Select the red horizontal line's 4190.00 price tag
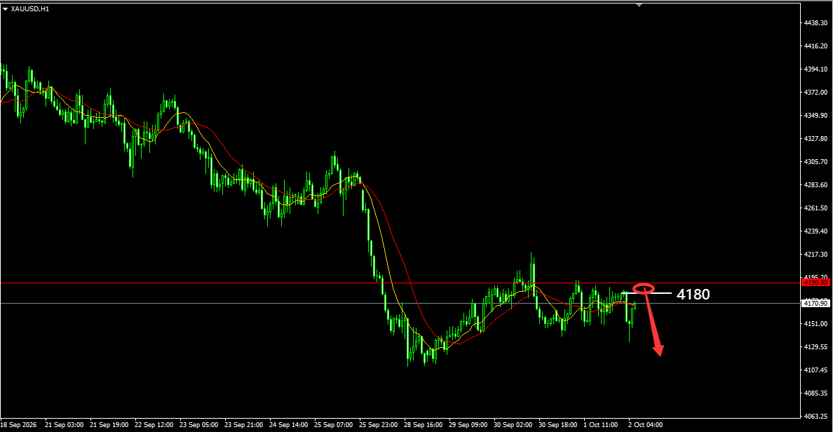 point(816,283)
